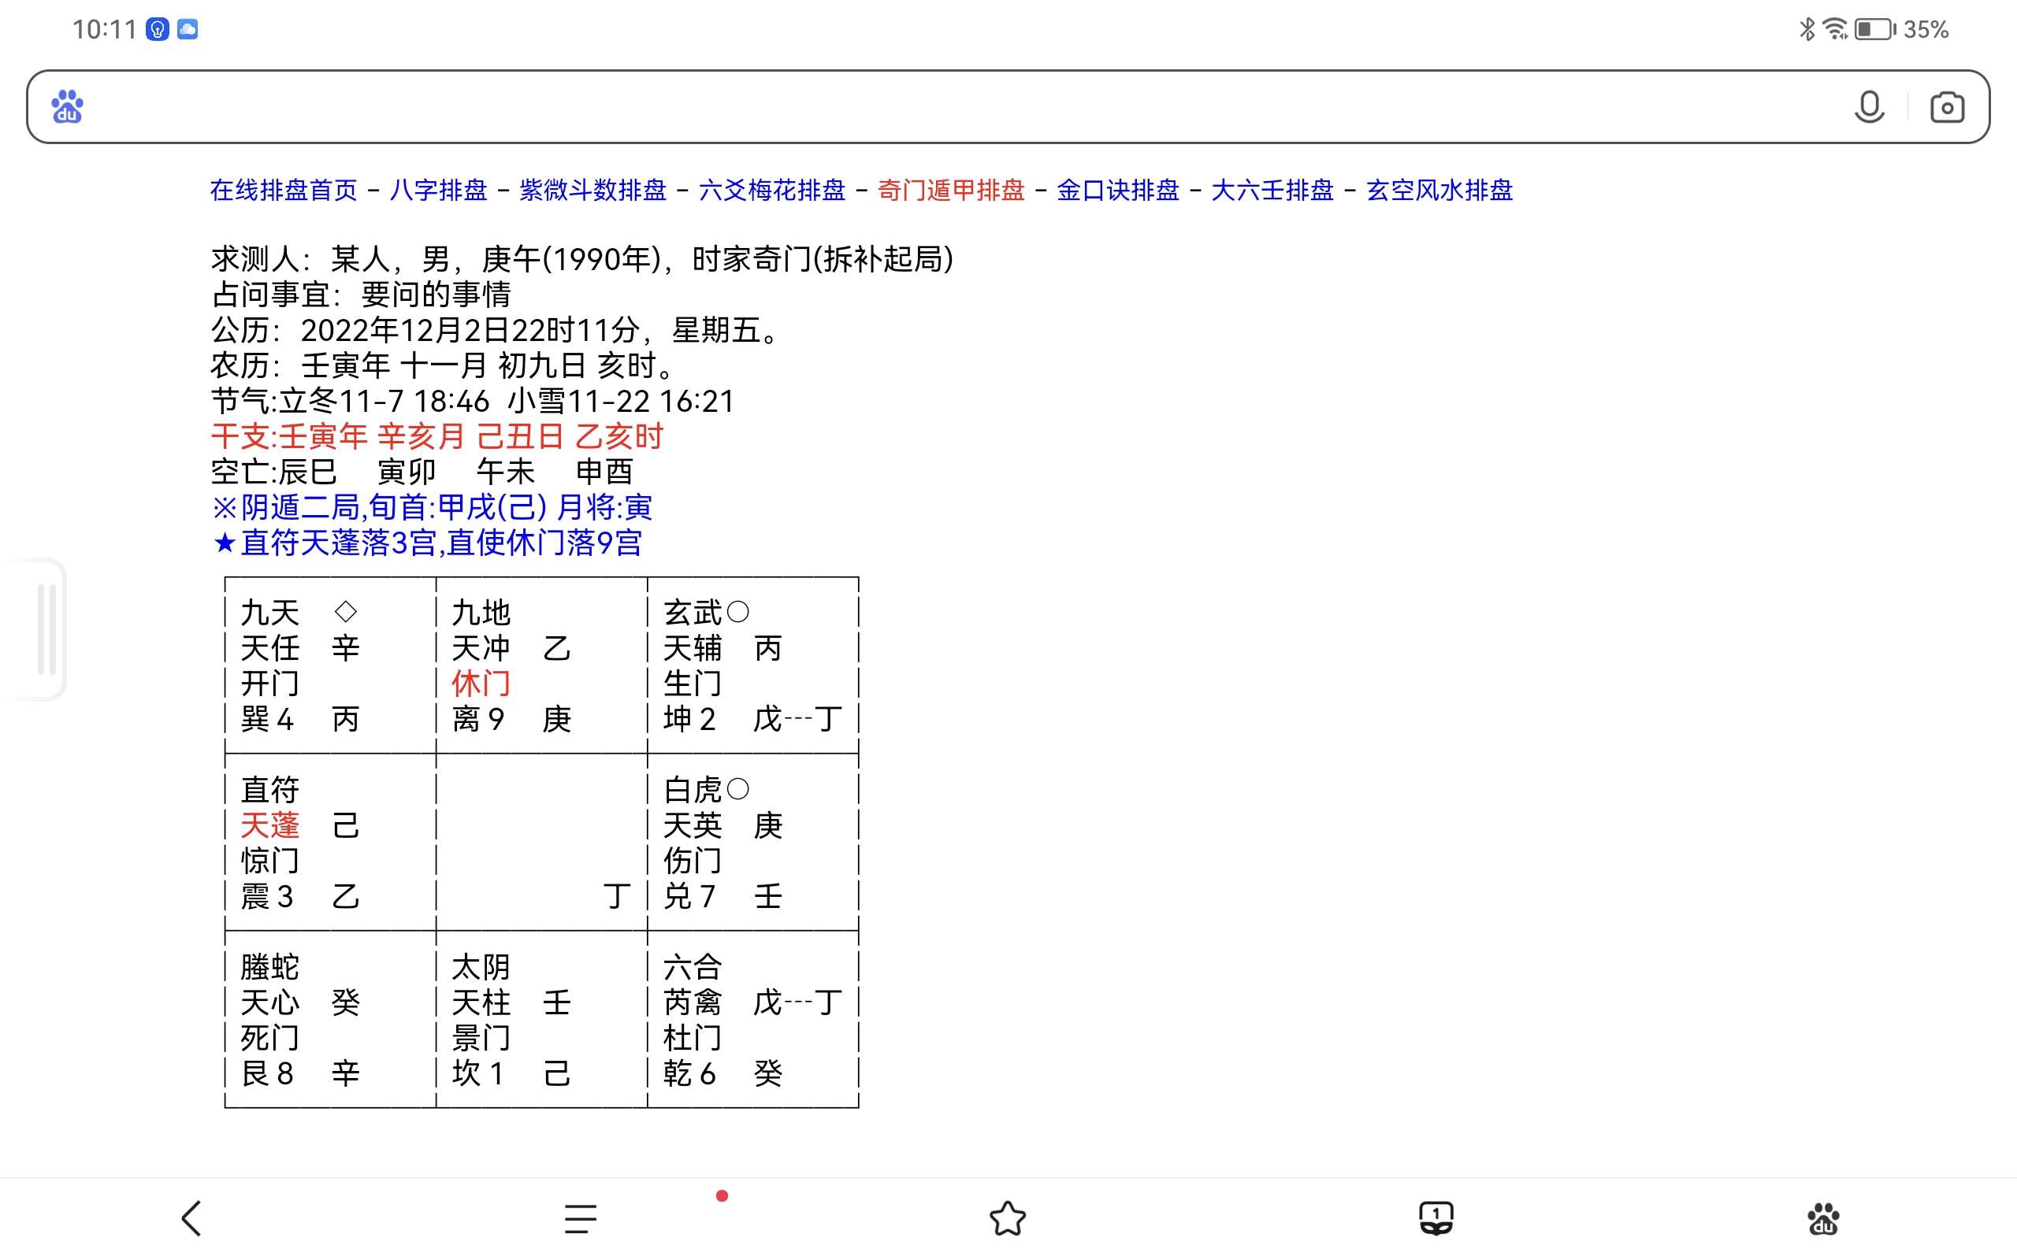2017x1260 pixels.
Task: Click 芮禽 star in 乾6 palace
Action: [x=692, y=1002]
